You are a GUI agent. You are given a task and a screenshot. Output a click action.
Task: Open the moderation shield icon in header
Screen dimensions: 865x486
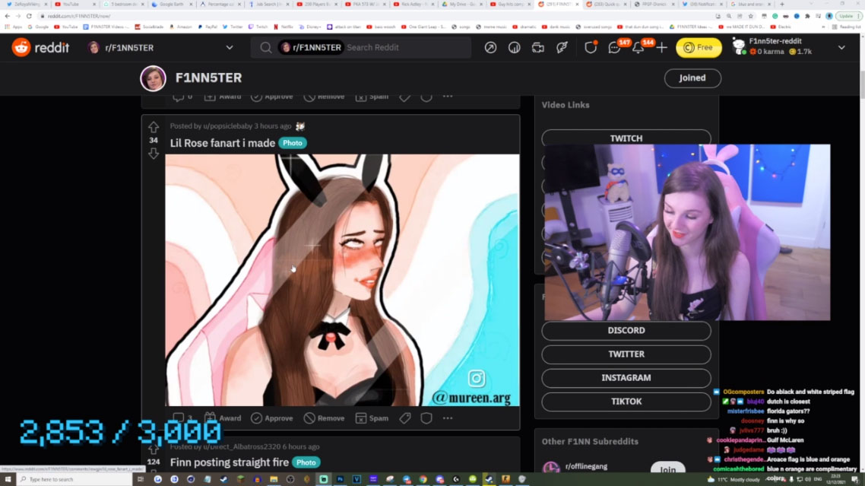(591, 47)
